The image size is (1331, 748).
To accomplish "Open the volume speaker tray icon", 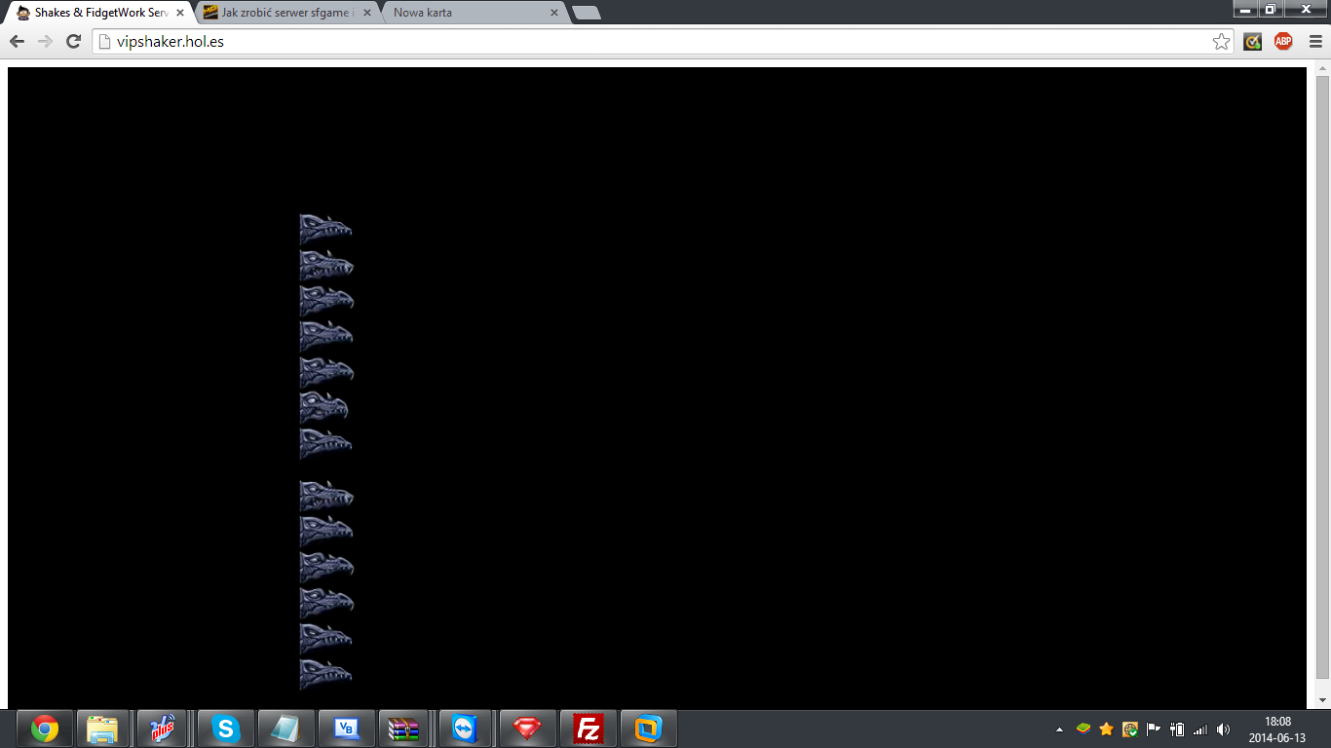I will tap(1224, 729).
